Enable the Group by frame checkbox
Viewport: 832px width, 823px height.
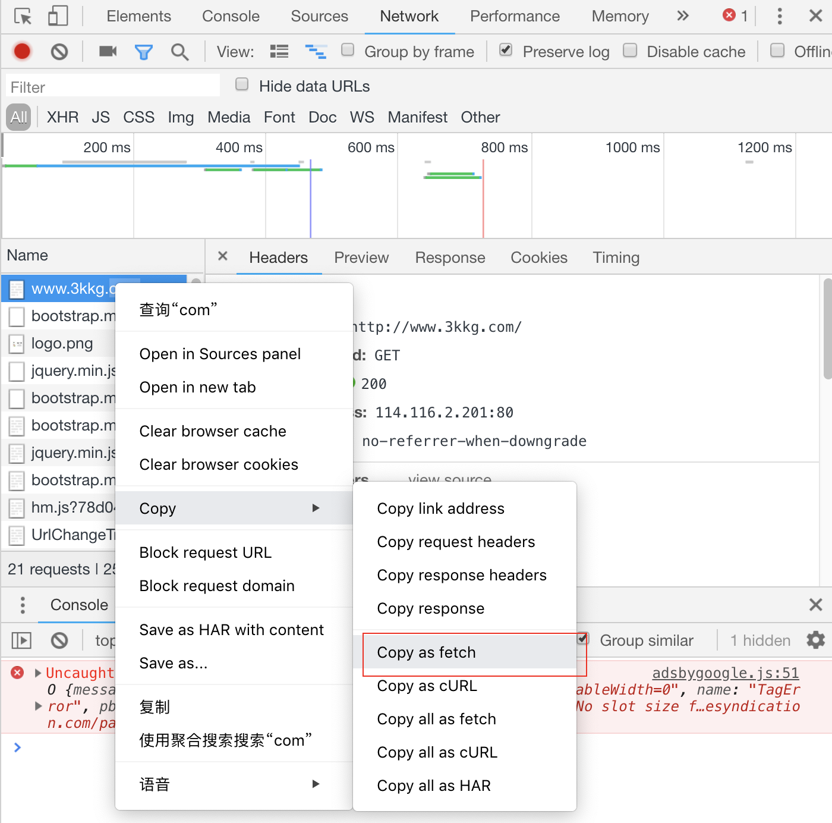(348, 50)
